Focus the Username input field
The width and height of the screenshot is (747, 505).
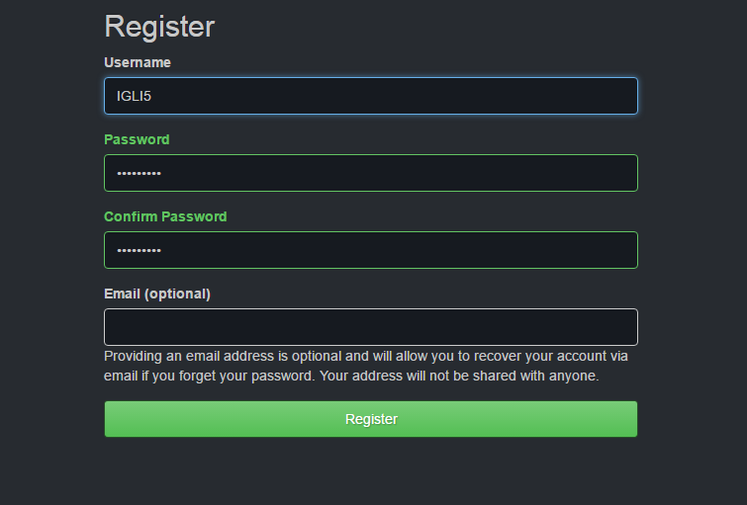pos(371,96)
